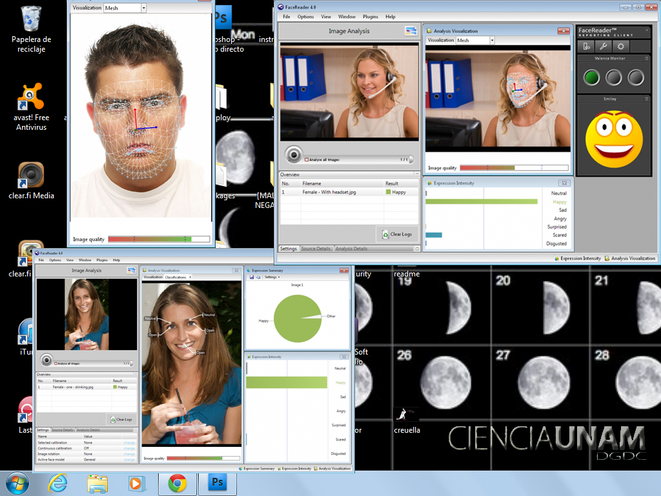Open Photoshop from the taskbar
The image size is (661, 496).
218,482
